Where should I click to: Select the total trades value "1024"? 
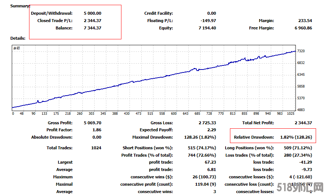point(96,148)
